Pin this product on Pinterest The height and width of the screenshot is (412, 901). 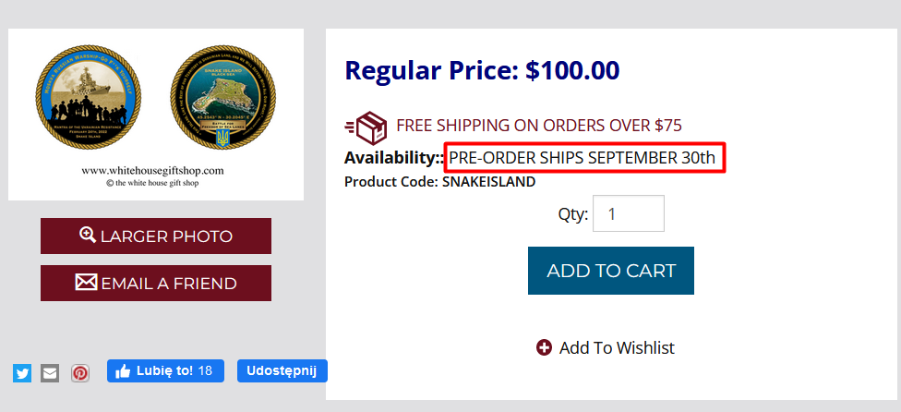tap(80, 373)
